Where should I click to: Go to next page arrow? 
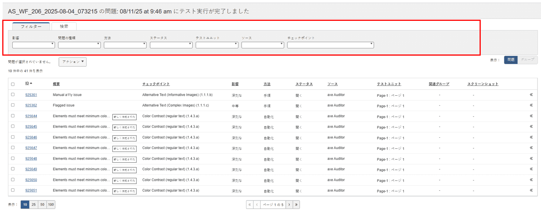tap(289, 204)
